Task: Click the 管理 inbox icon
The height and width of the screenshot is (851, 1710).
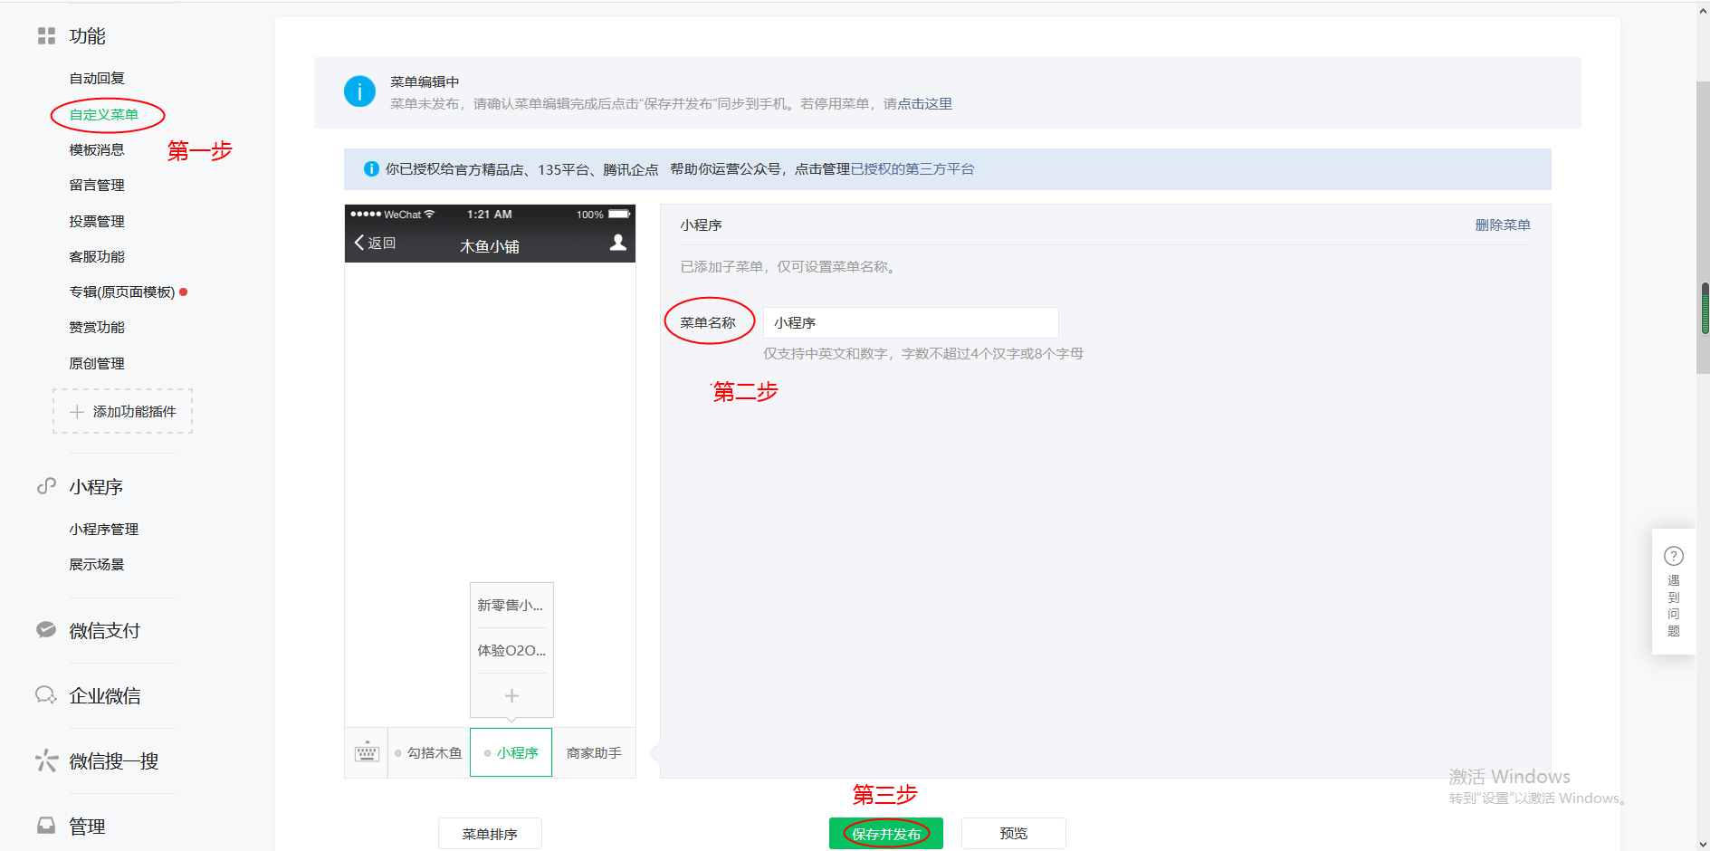Action: click(46, 826)
